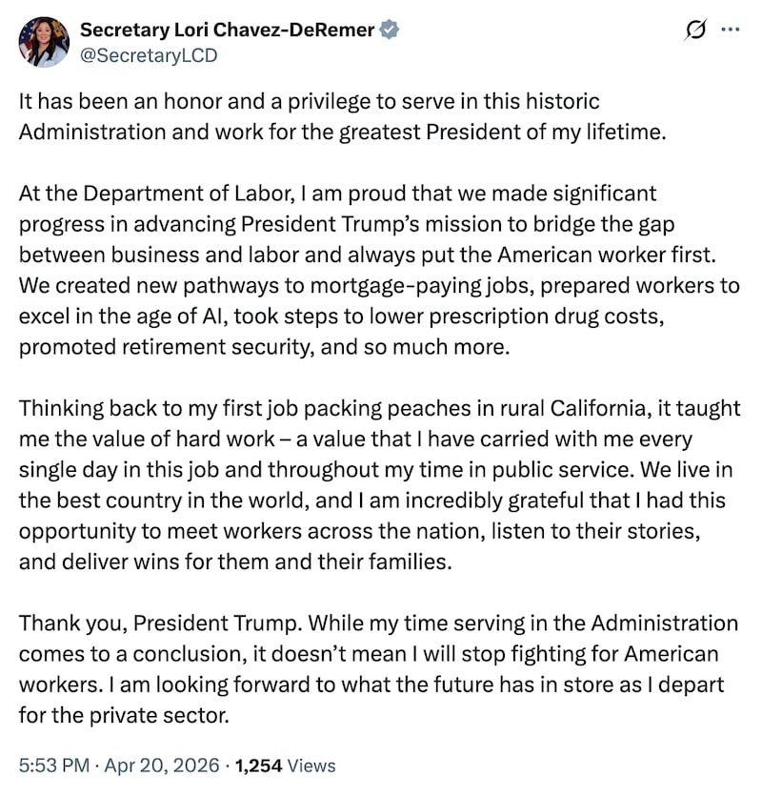Click the sentence "Thank you, President Trump."
This screenshot has width=762, height=797.
(x=148, y=623)
